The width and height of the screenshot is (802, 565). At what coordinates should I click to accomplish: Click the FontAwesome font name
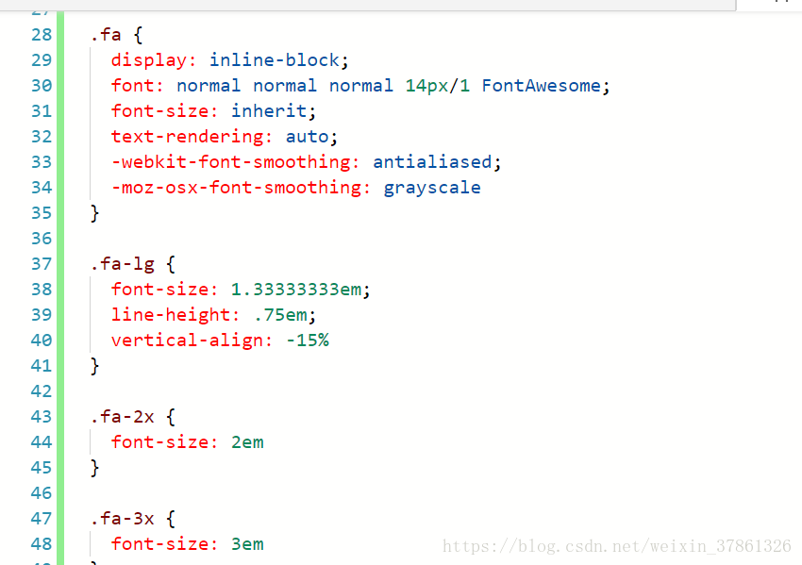pos(542,86)
